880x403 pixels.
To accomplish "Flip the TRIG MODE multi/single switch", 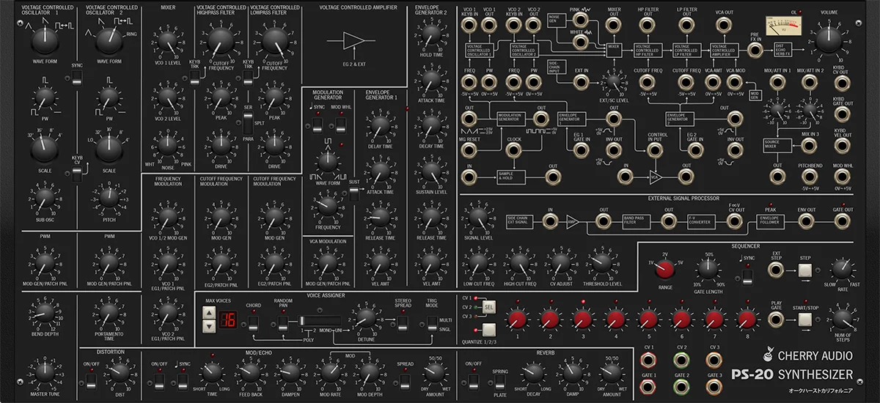I will [433, 325].
